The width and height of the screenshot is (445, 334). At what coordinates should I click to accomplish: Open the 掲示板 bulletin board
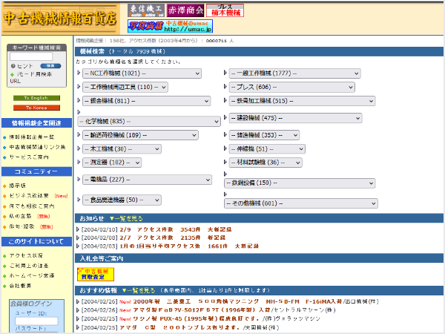18,186
